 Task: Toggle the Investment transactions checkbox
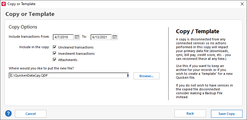point(55,54)
